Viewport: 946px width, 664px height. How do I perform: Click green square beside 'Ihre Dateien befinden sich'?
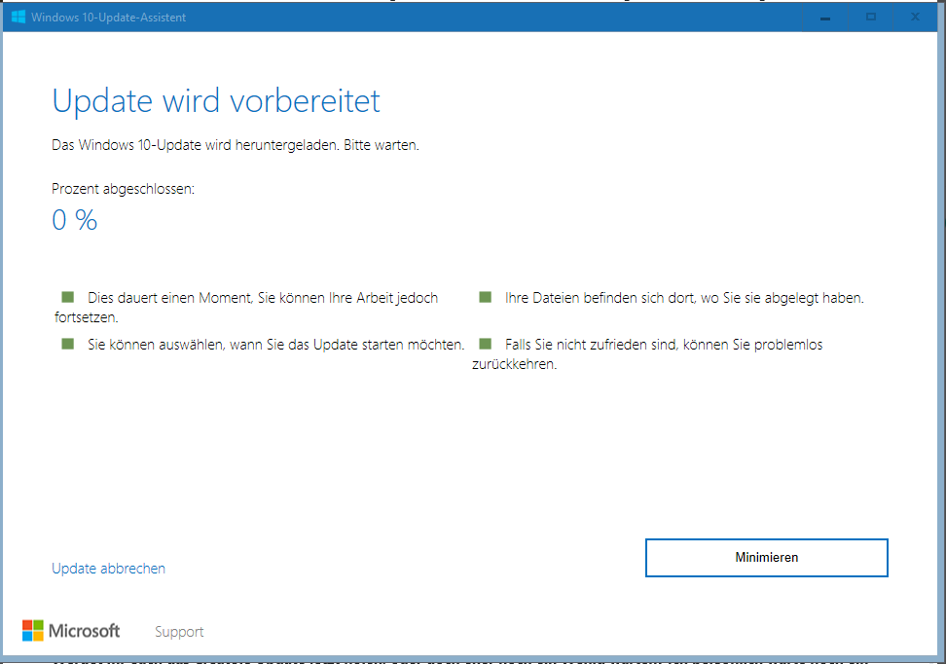(485, 297)
